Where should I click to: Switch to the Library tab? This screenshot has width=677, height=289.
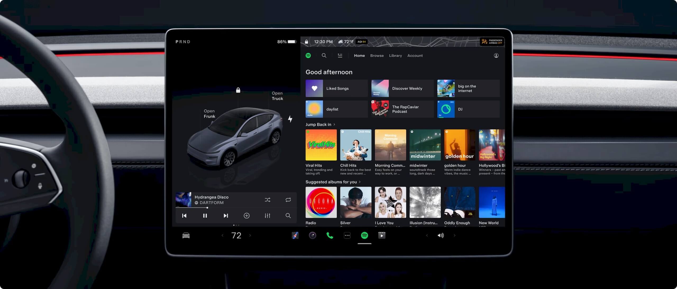point(395,56)
